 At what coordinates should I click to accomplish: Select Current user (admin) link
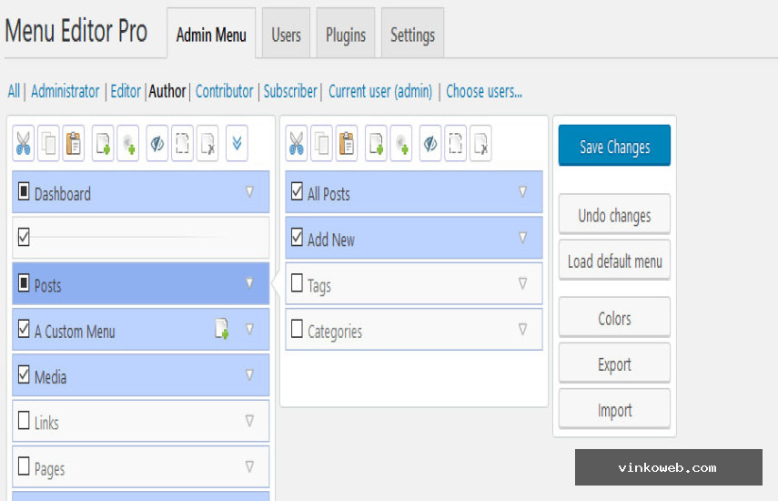380,91
